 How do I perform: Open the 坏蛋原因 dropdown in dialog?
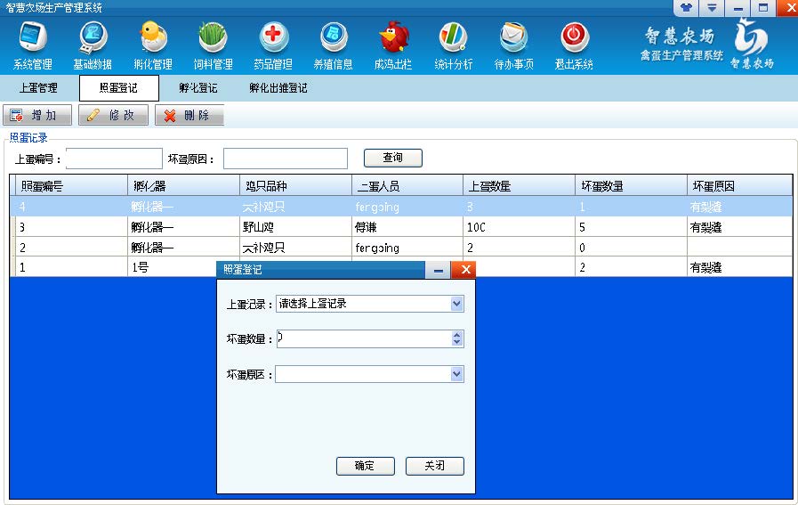(456, 375)
